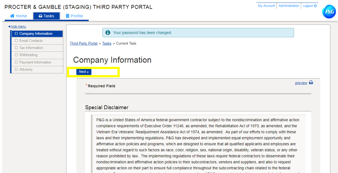338x173 pixels.
Task: Select Company Information in side menu
Action: pos(37,34)
